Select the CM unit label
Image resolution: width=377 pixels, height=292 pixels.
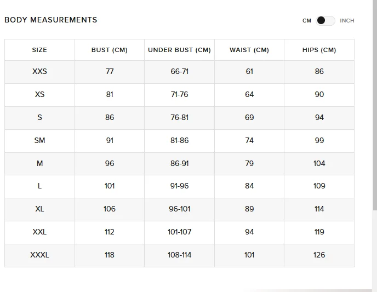click(x=307, y=21)
